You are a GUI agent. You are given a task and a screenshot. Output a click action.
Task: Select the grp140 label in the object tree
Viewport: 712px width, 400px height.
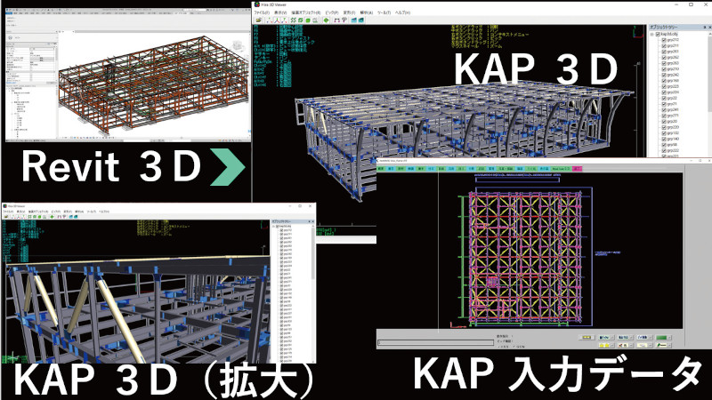673,139
